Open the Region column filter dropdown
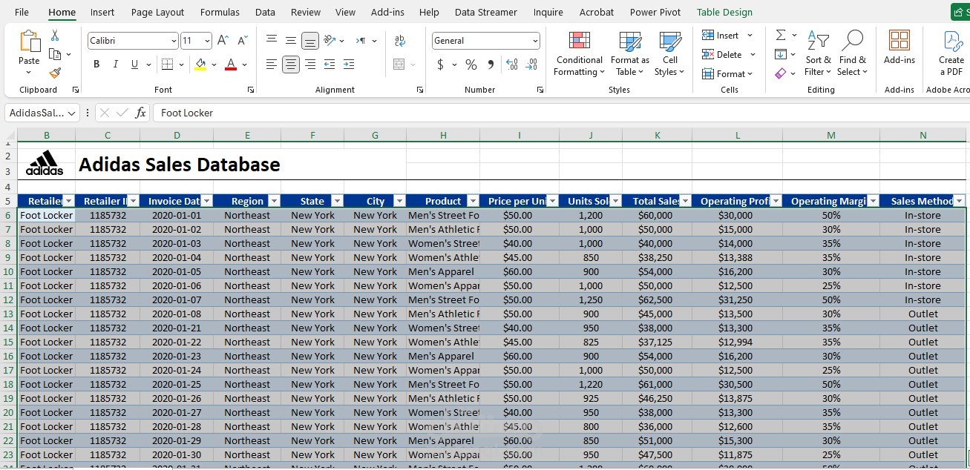 coord(275,201)
